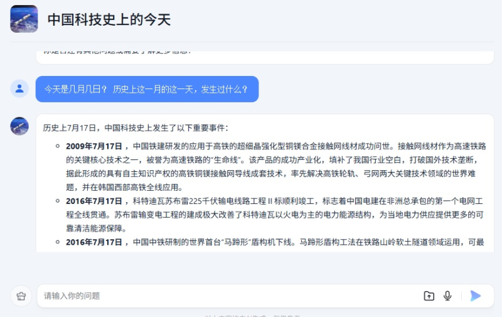
Task: Click the assistant avatar beside the answer
Action: click(19, 126)
